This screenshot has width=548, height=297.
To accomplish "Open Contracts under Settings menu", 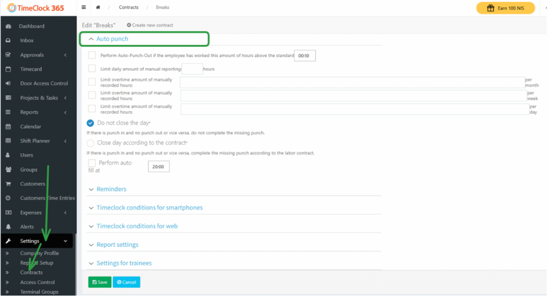I will (31, 272).
